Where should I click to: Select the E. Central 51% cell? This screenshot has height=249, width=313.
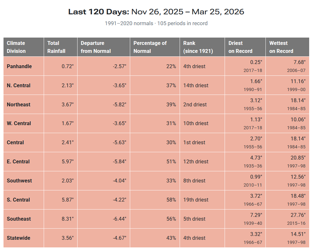click(x=171, y=161)
